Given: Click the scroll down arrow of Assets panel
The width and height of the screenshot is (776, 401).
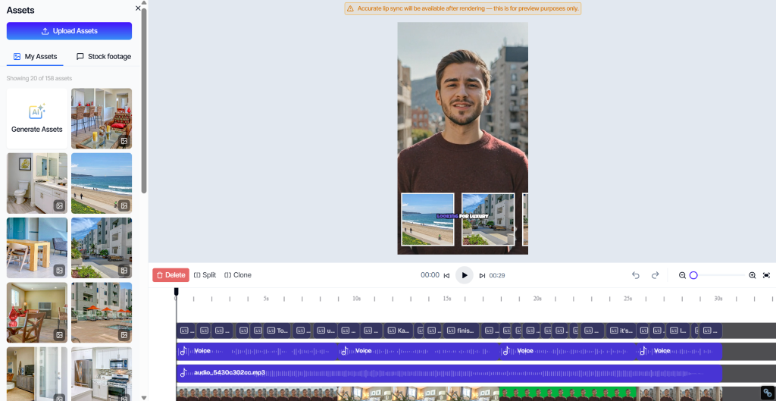Looking at the screenshot, I should point(144,397).
